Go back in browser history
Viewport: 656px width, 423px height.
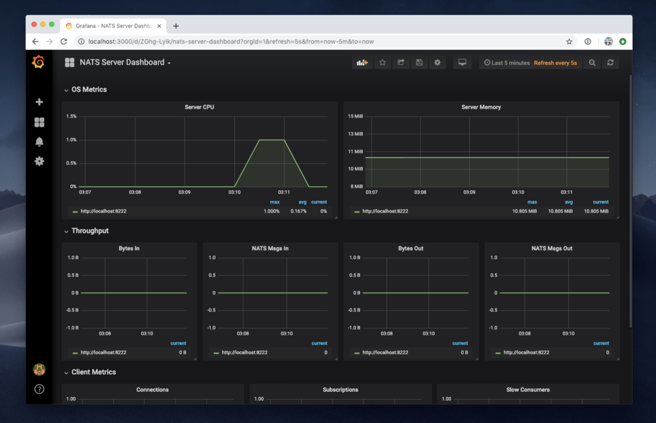pyautogui.click(x=36, y=42)
